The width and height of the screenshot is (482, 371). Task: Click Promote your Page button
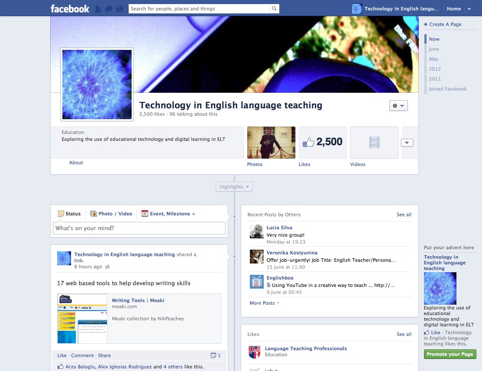click(450, 355)
